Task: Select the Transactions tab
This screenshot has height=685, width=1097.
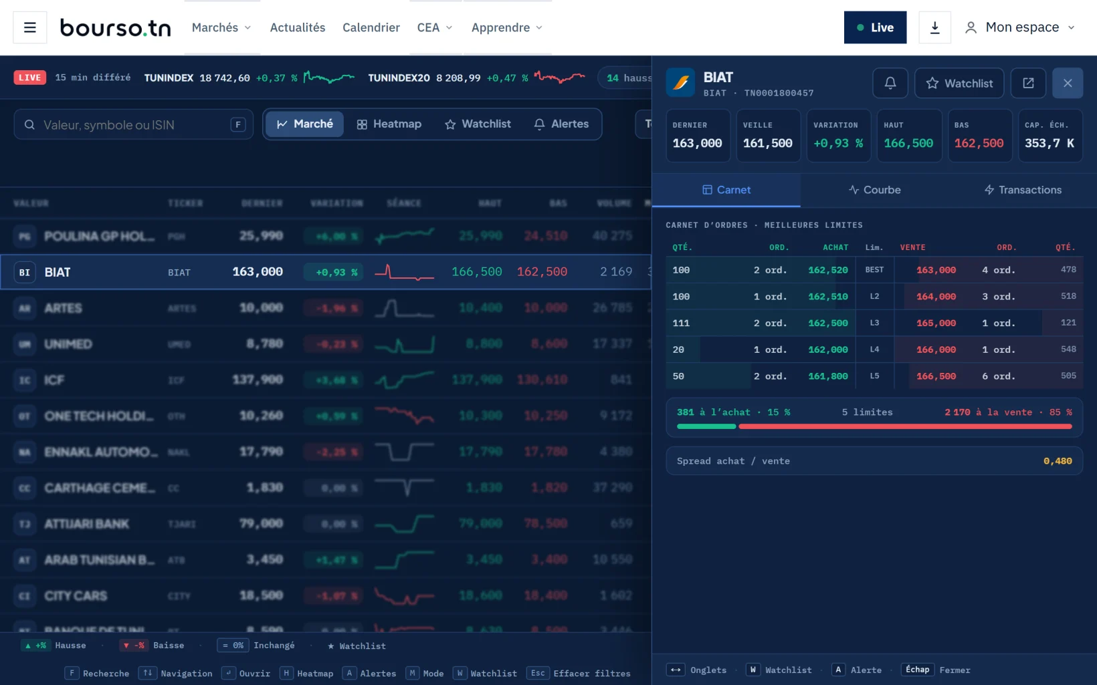Action: click(x=1023, y=190)
